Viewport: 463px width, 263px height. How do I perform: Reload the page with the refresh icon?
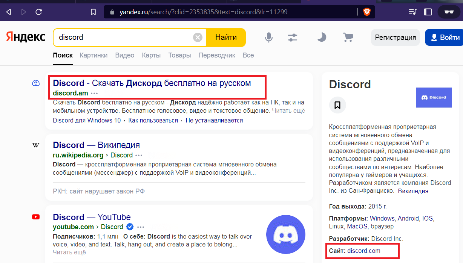tap(38, 12)
